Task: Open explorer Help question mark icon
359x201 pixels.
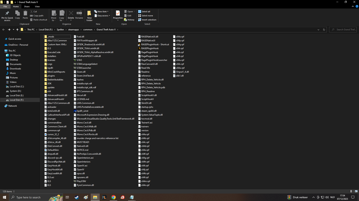Action: tap(357, 6)
